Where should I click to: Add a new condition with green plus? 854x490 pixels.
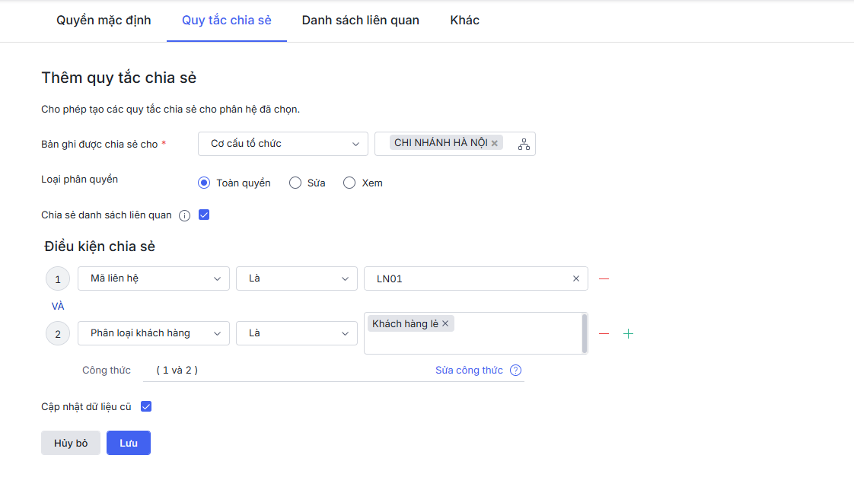[628, 333]
